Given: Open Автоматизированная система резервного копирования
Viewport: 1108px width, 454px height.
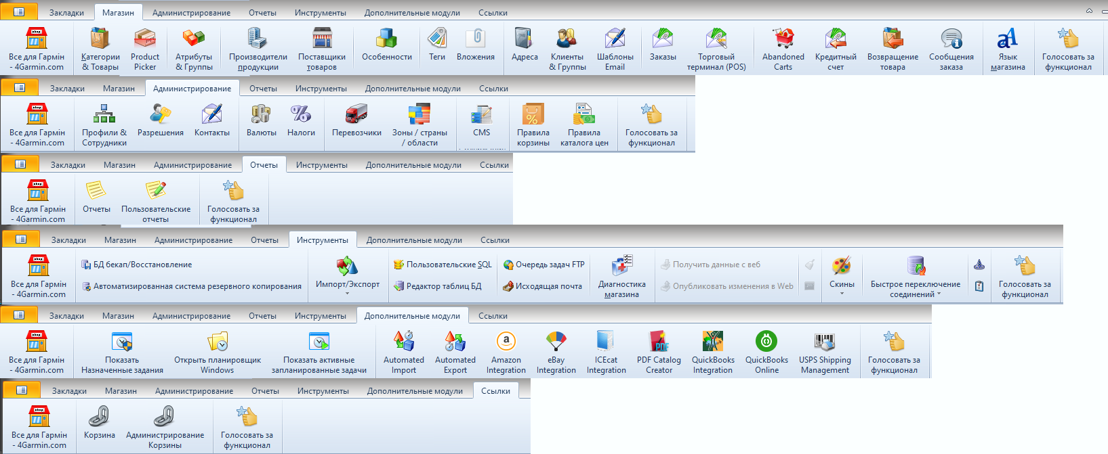Looking at the screenshot, I should click(x=192, y=286).
